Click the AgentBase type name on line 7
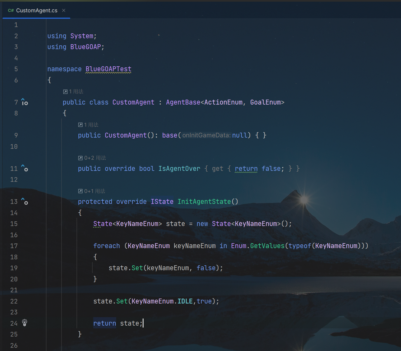The width and height of the screenshot is (401, 351). pyautogui.click(x=183, y=102)
